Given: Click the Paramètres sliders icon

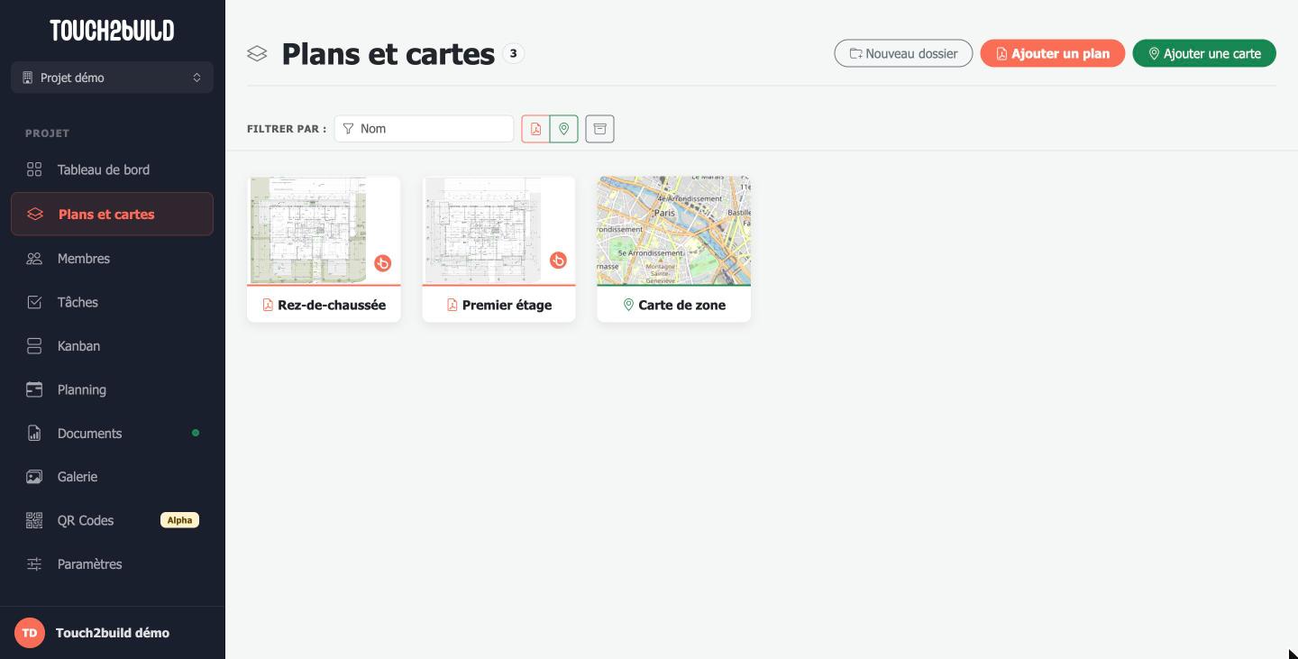Looking at the screenshot, I should (34, 564).
